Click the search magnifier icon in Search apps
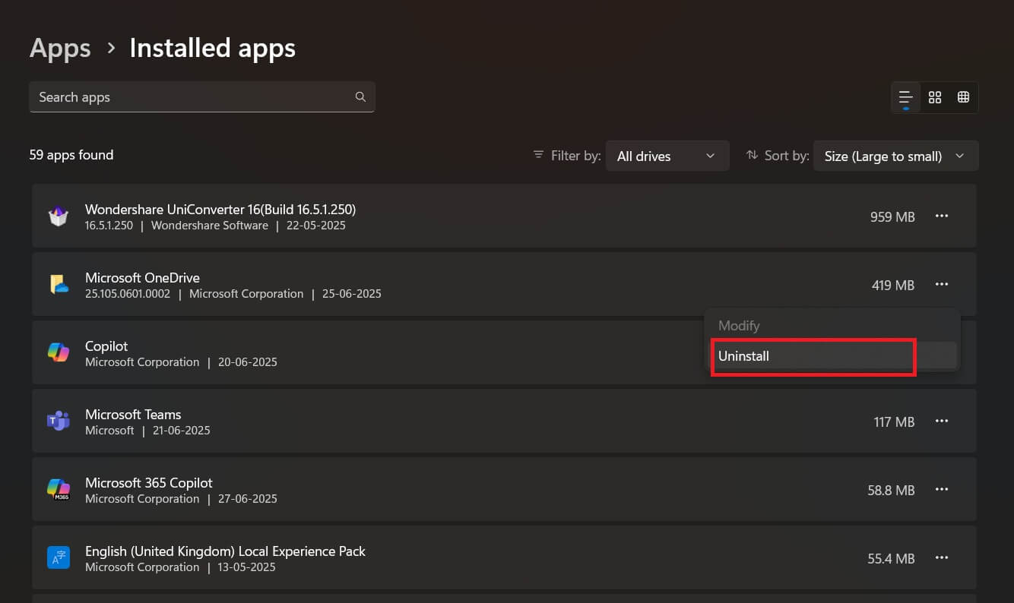This screenshot has height=603, width=1014. point(360,97)
